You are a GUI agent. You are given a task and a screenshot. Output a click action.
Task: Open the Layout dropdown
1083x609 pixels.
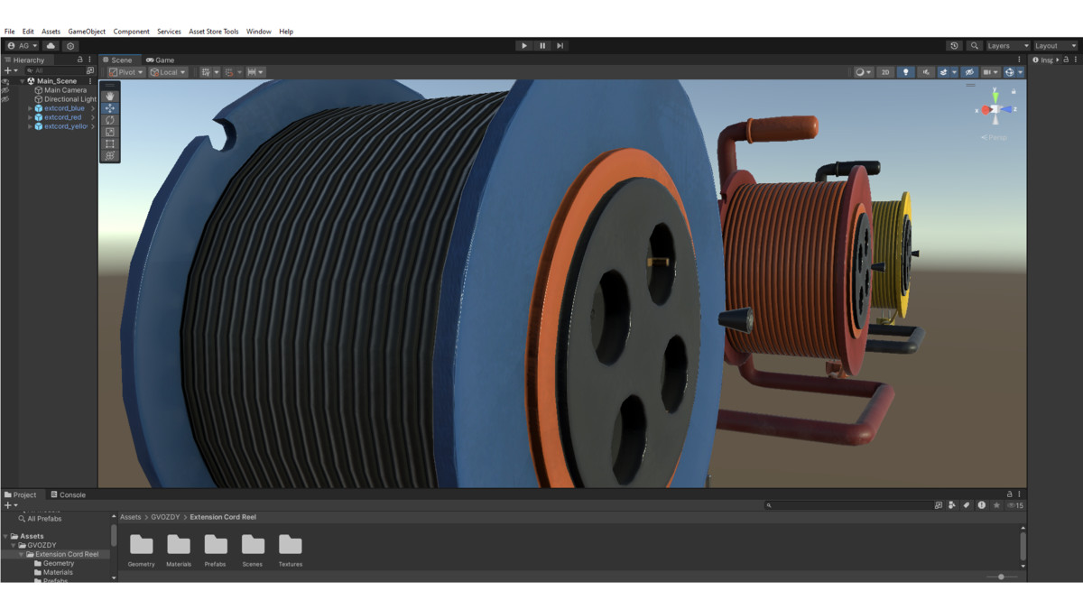1055,46
